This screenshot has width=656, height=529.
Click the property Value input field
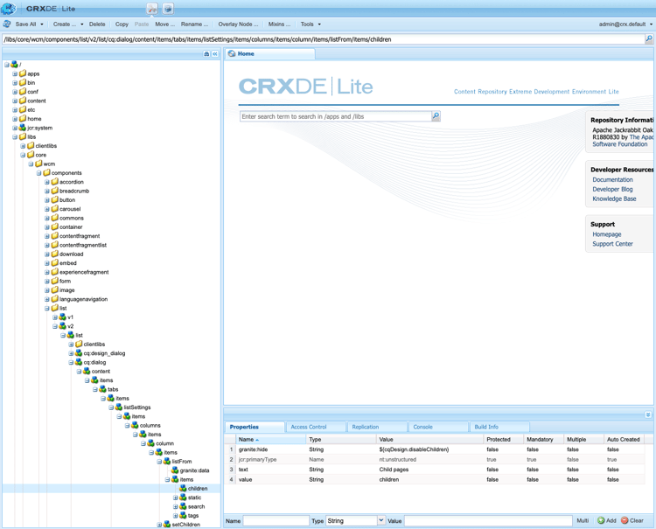coord(488,520)
